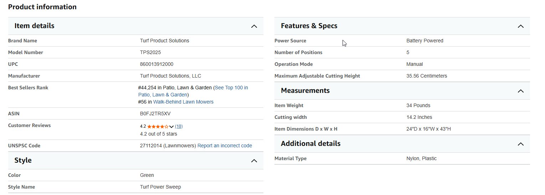Click the Measurements section heading
Viewport: 545px width, 195px height.
pos(305,91)
